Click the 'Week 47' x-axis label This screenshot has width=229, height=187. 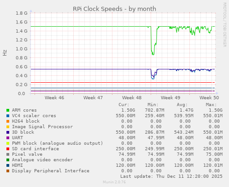[93, 98]
